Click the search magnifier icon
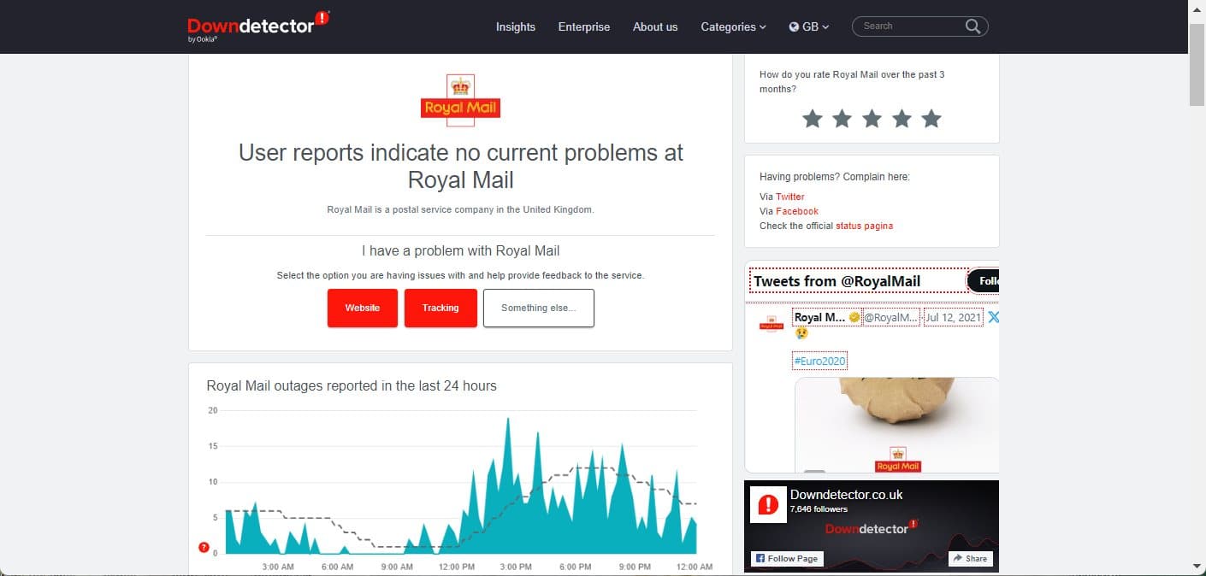This screenshot has width=1206, height=576. tap(972, 26)
